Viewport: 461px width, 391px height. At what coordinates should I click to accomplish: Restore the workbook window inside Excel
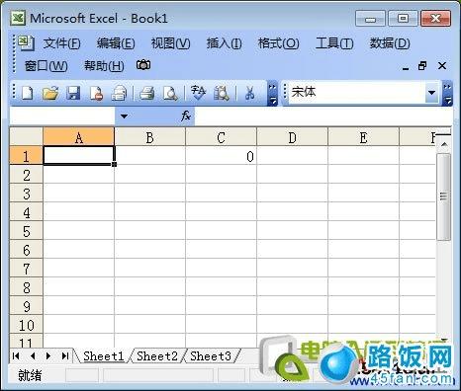point(422,66)
